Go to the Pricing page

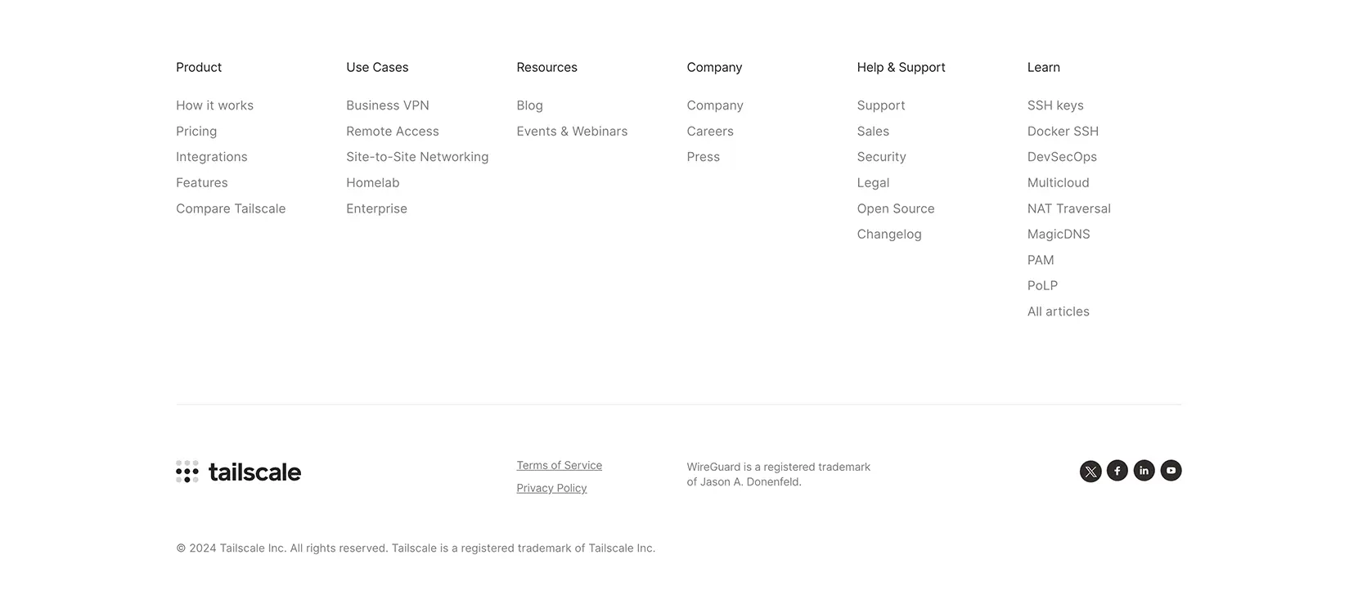[196, 131]
